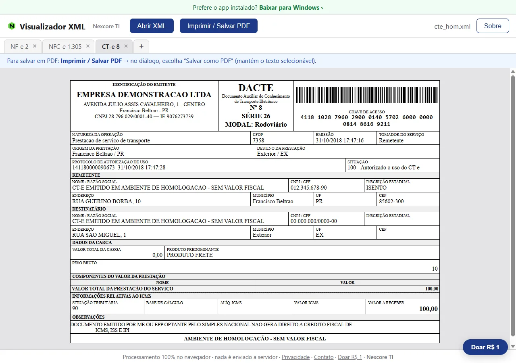Click the service total value 100,00
516x363 pixels.
(431, 289)
